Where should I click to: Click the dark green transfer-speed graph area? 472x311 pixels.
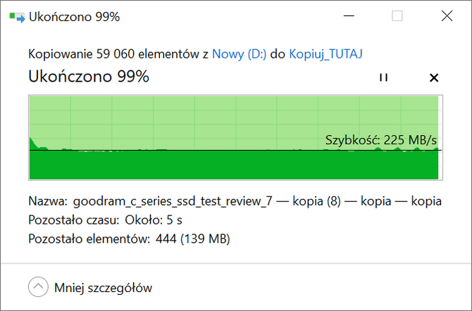[x=234, y=165]
